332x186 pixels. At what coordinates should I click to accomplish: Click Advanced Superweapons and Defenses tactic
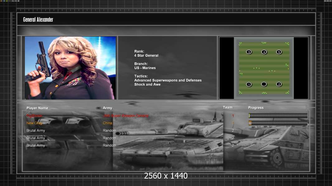coord(168,80)
